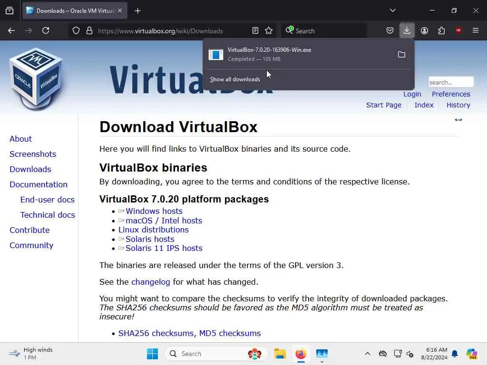This screenshot has height=365, width=487.
Task: Open Downloads in the sidebar
Action: pos(30,169)
